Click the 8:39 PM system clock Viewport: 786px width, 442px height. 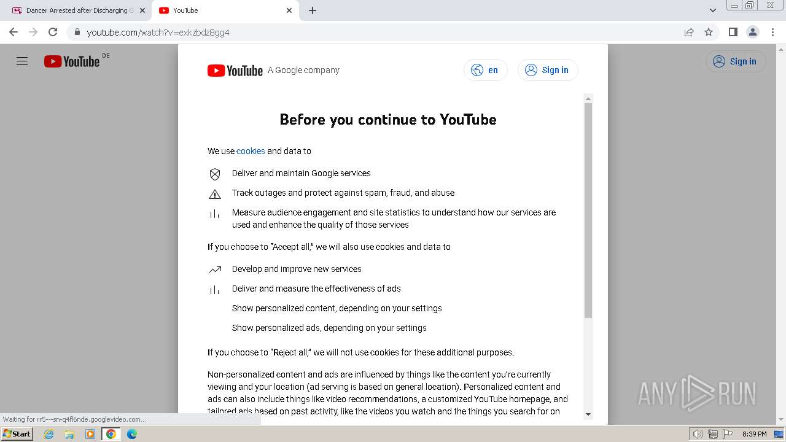pyautogui.click(x=755, y=434)
